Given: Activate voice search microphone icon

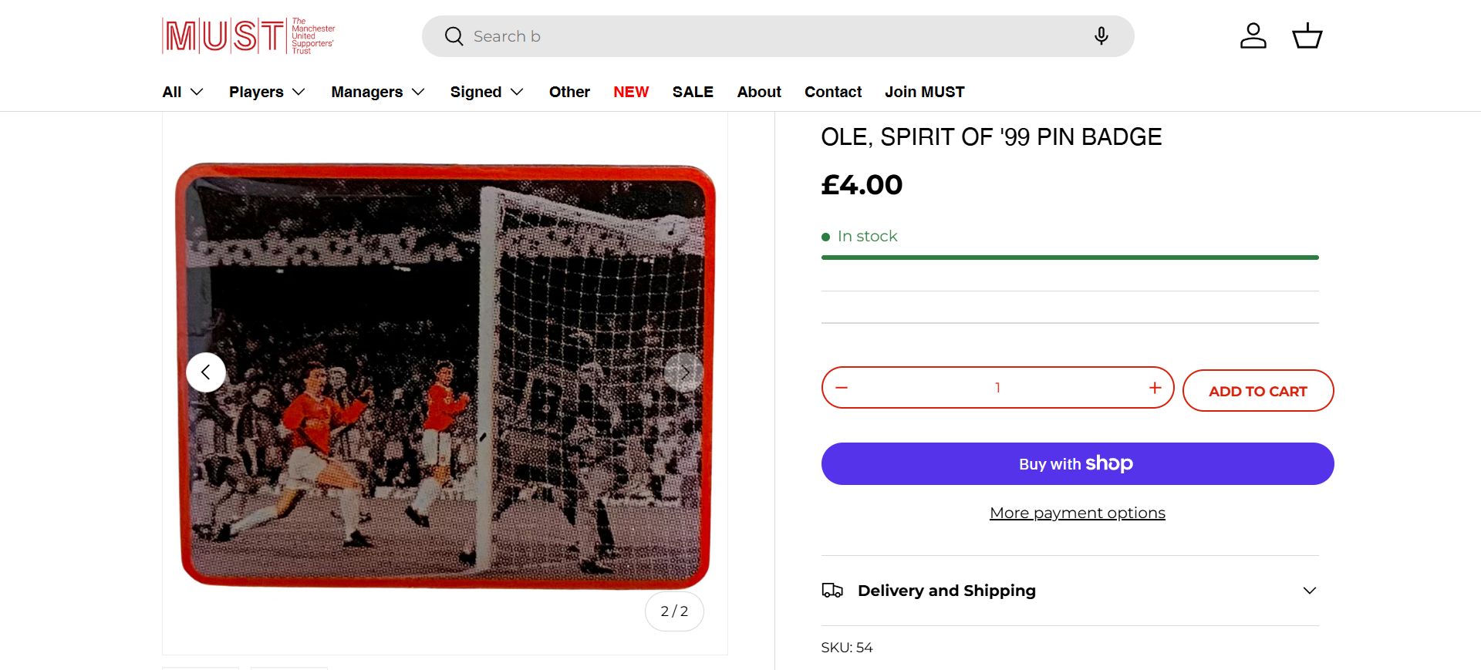Looking at the screenshot, I should click(1101, 36).
